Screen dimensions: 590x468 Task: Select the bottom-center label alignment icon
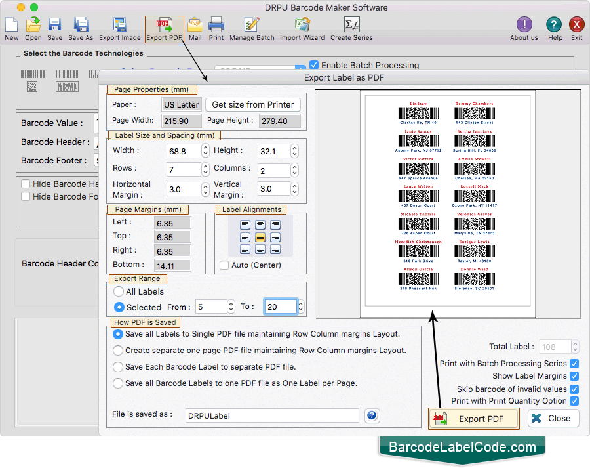click(x=260, y=249)
